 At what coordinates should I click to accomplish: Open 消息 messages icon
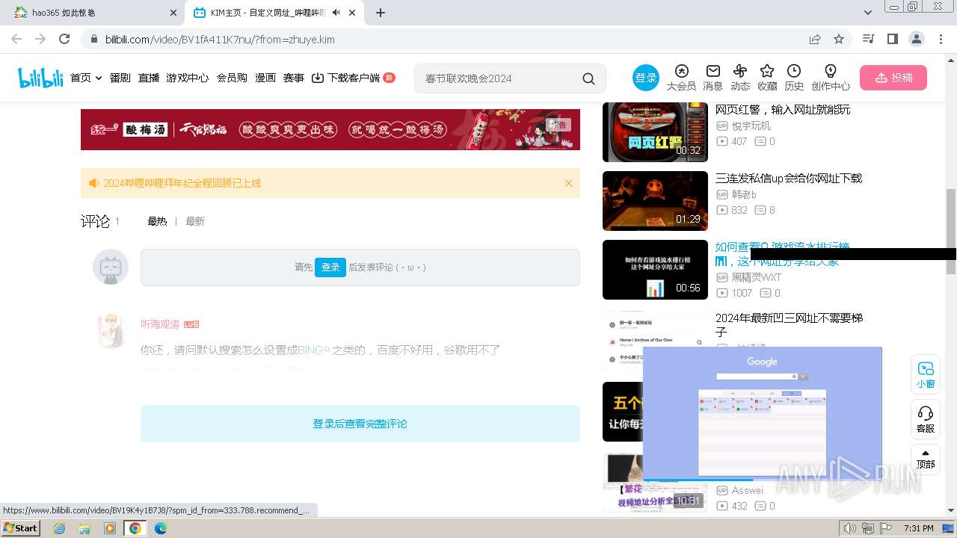click(x=713, y=78)
